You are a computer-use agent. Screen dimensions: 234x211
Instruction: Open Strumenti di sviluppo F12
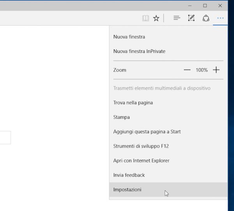tap(141, 146)
